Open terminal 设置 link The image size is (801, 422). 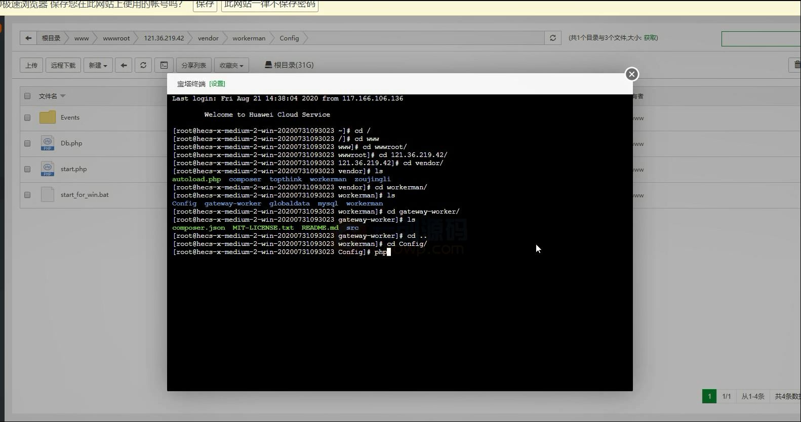pyautogui.click(x=217, y=83)
